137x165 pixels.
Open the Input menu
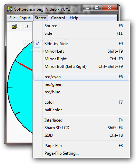coord(25,18)
